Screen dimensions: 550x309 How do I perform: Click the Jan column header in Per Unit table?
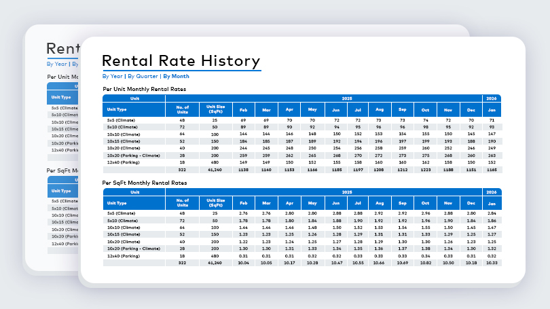(x=492, y=110)
